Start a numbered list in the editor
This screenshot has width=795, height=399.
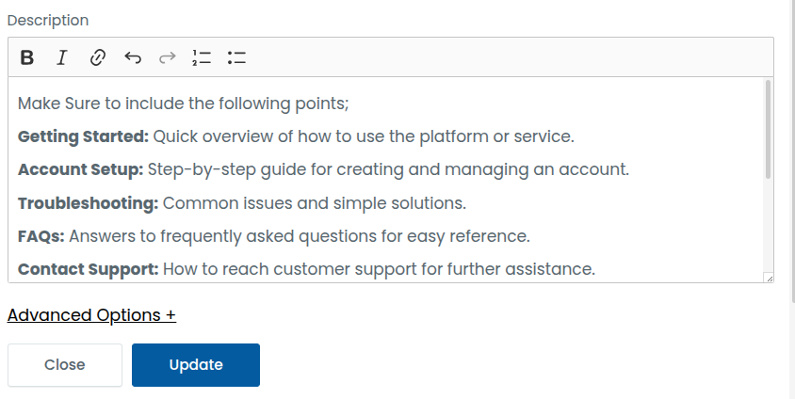click(202, 57)
